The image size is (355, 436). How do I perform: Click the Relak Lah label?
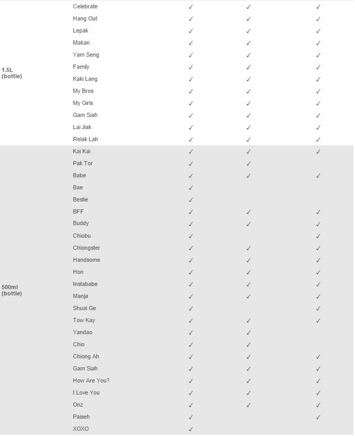[85, 139]
